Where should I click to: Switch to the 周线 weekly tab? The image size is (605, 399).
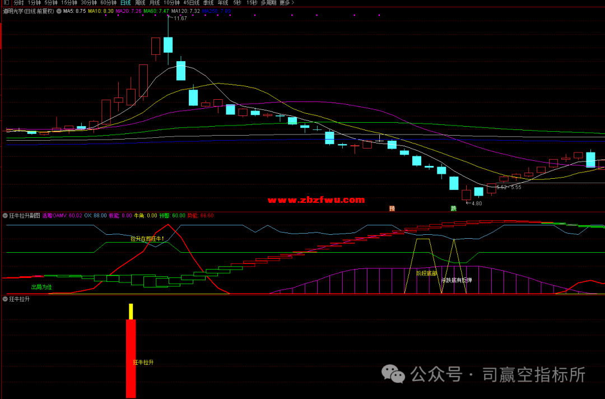pyautogui.click(x=140, y=3)
